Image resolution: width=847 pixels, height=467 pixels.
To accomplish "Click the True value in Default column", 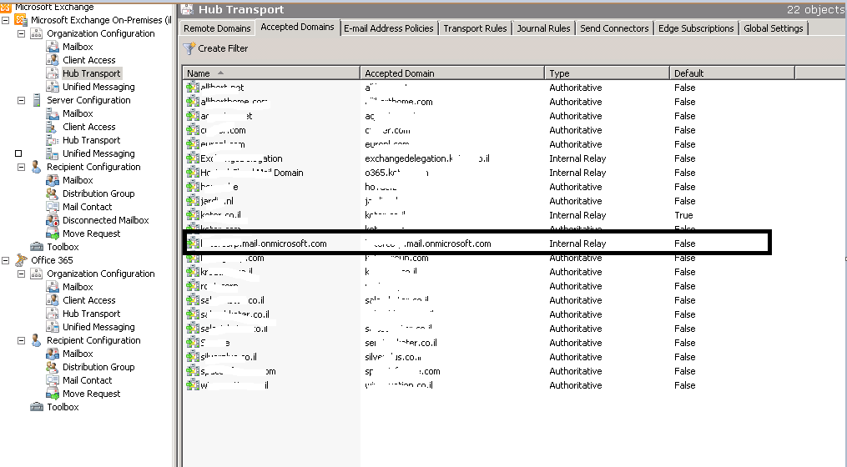I will (683, 215).
